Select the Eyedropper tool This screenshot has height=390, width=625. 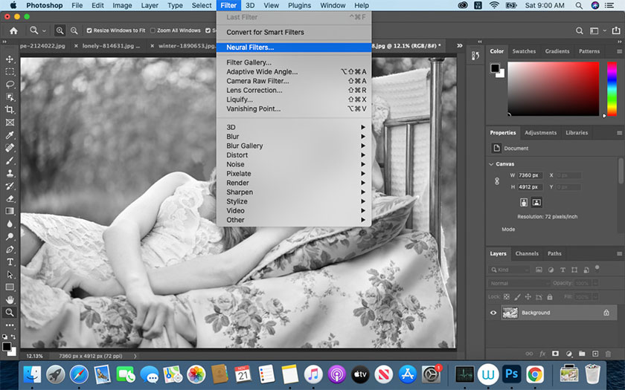point(10,135)
